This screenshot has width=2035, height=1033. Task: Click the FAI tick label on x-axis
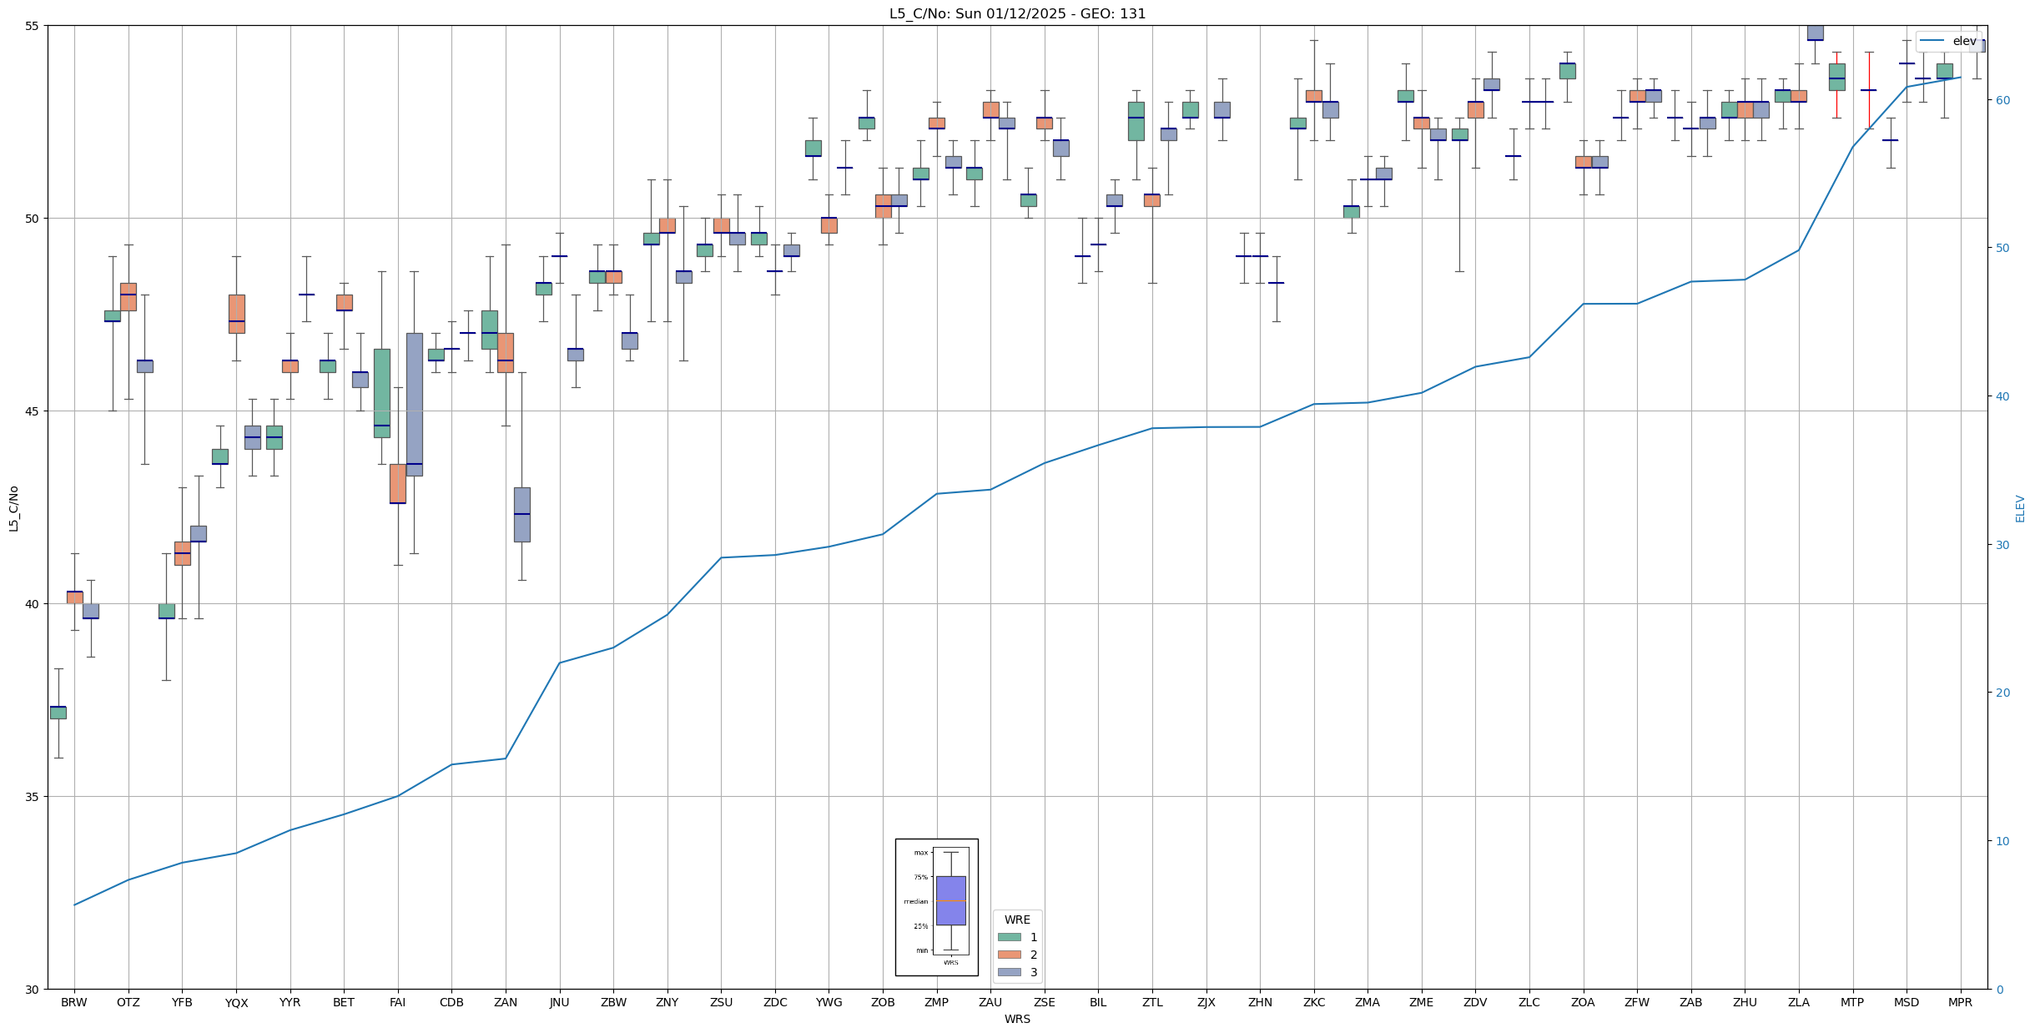(397, 1002)
